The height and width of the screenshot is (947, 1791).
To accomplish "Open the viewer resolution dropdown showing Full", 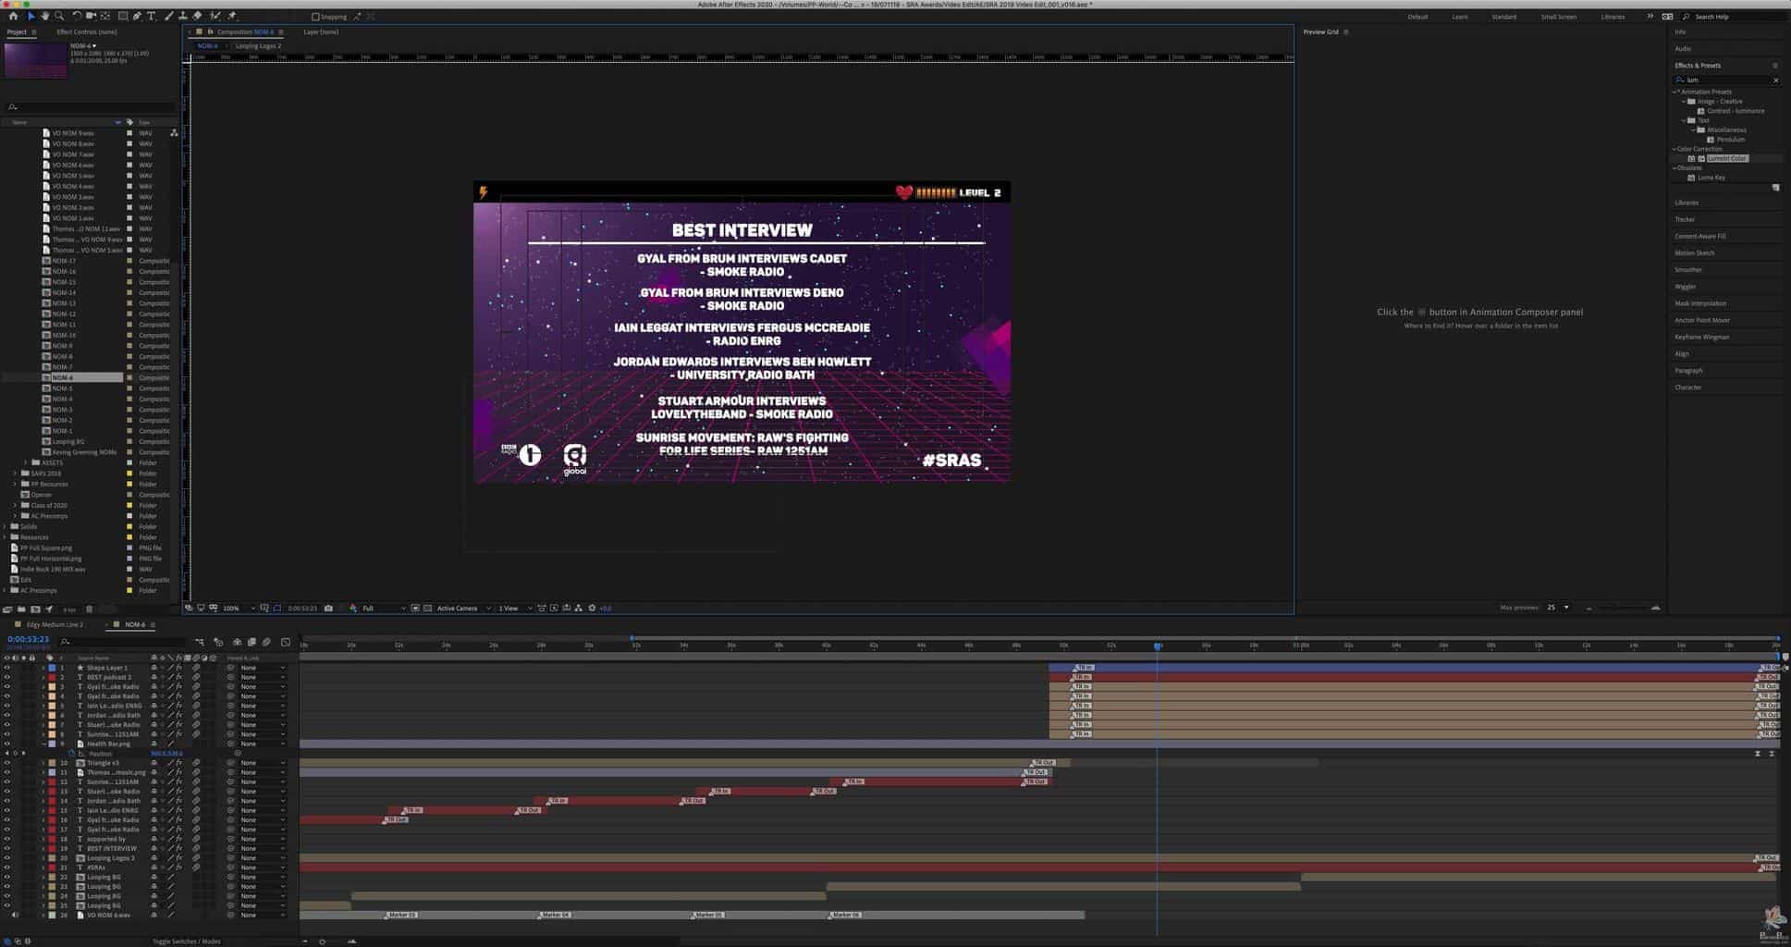I will (x=383, y=609).
